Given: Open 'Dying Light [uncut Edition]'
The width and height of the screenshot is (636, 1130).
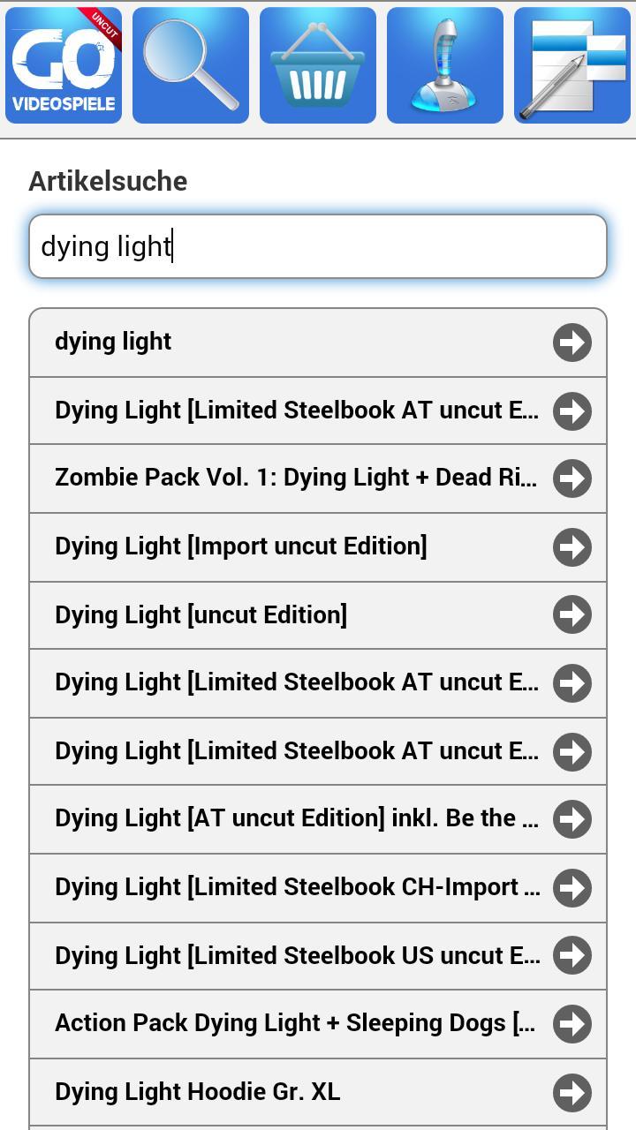Looking at the screenshot, I should coord(265,615).
